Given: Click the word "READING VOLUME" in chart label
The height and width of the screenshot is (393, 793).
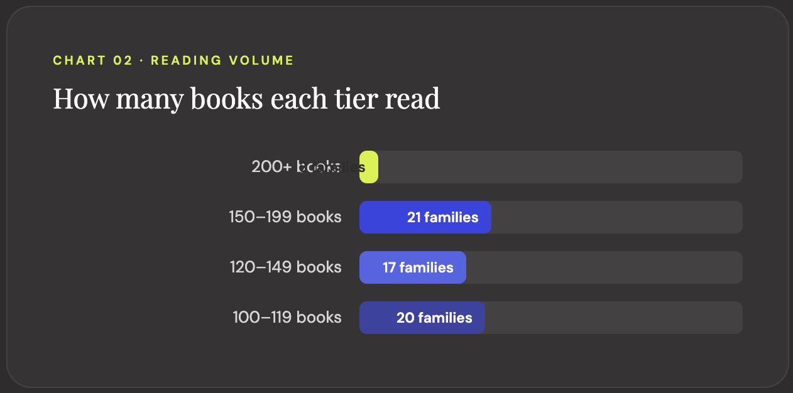Looking at the screenshot, I should 222,61.
